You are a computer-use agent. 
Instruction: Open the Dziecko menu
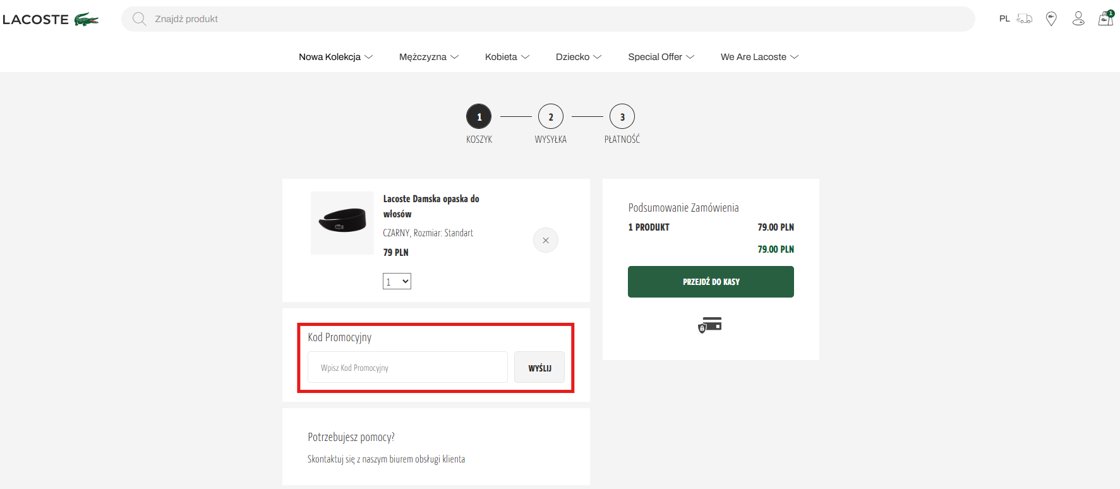pos(578,57)
